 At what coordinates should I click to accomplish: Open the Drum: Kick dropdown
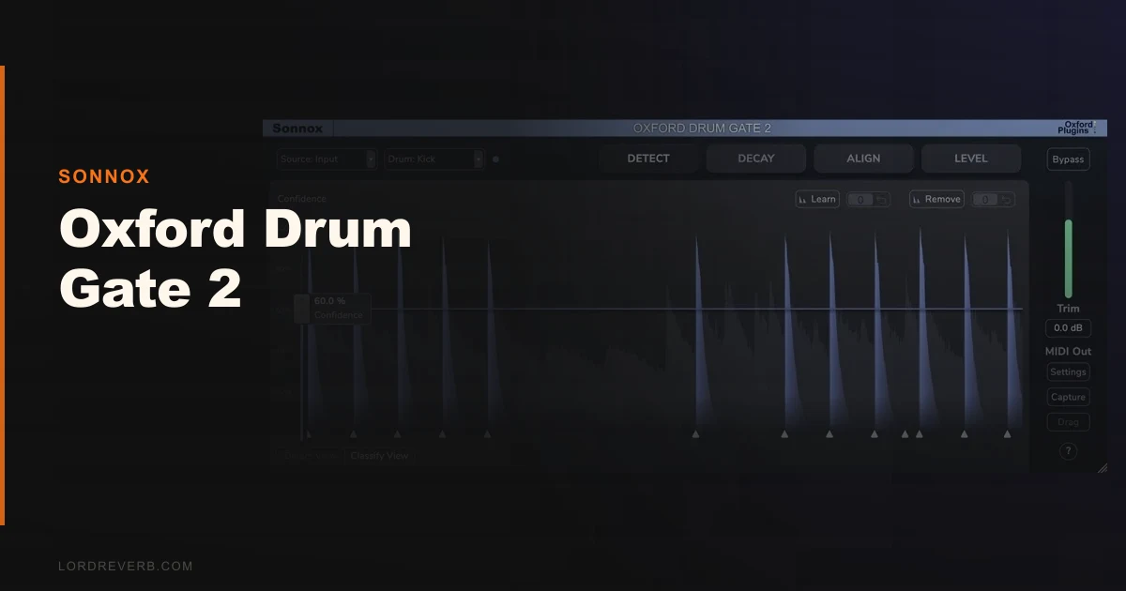434,159
